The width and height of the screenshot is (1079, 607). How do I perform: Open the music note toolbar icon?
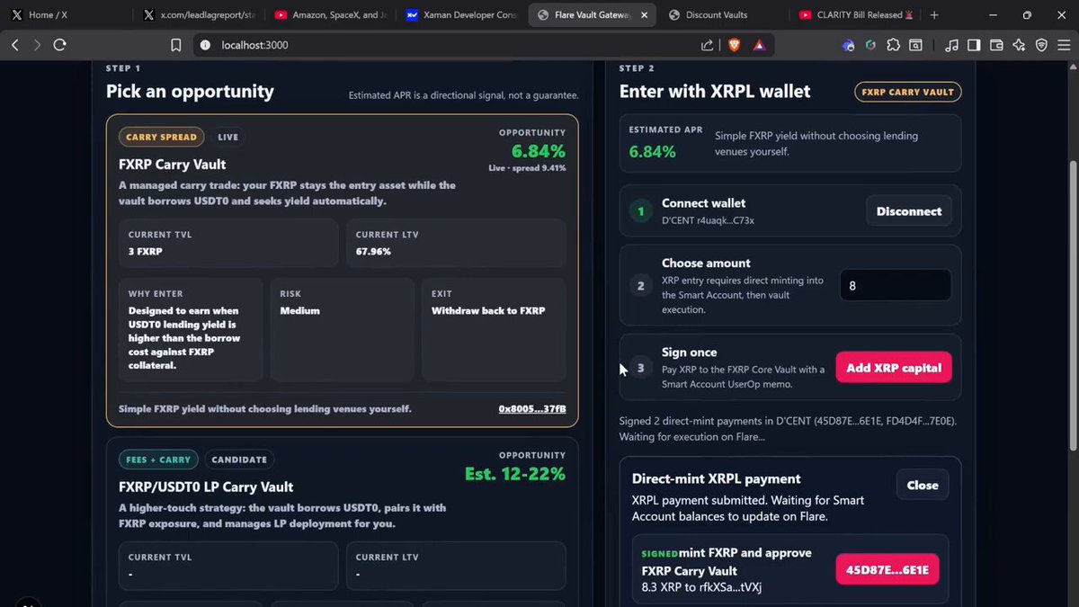pyautogui.click(x=951, y=45)
